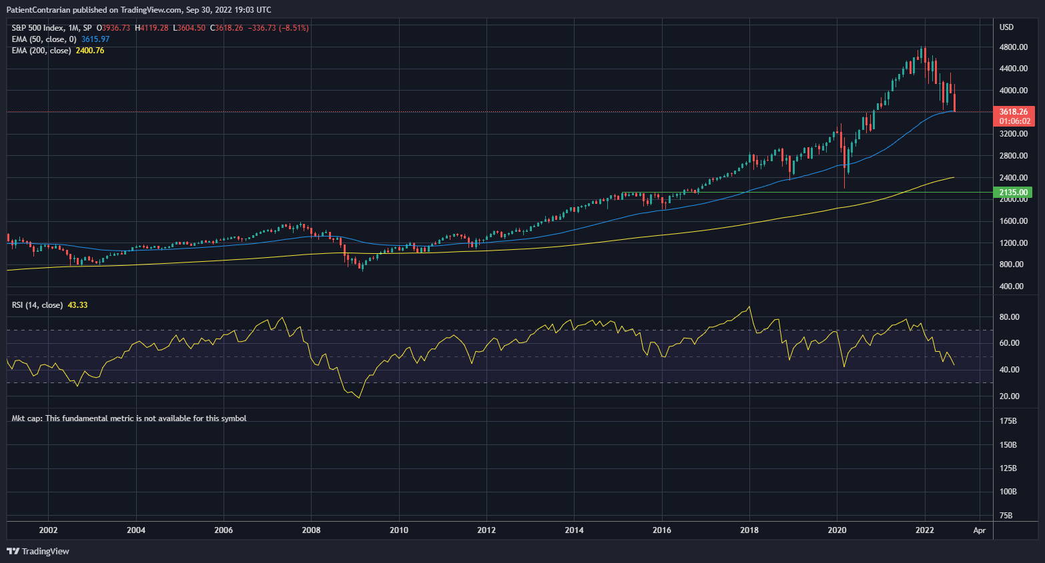
Task: Click 175B on the market cap axis
Action: (x=1008, y=421)
